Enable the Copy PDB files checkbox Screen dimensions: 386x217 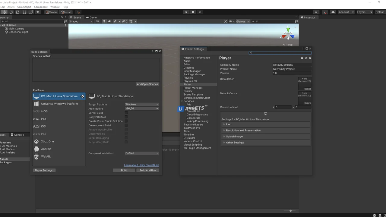pyautogui.click(x=126, y=117)
